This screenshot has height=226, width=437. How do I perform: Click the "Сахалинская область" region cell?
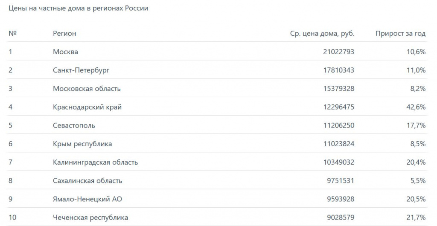coord(87,180)
